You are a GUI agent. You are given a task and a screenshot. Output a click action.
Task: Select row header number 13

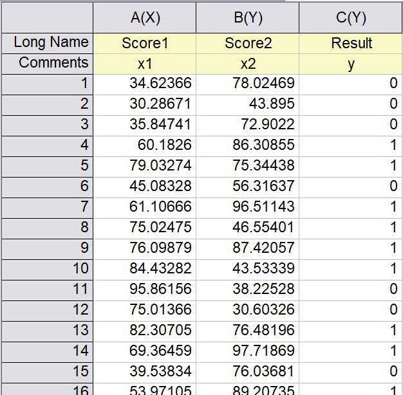[47, 331]
